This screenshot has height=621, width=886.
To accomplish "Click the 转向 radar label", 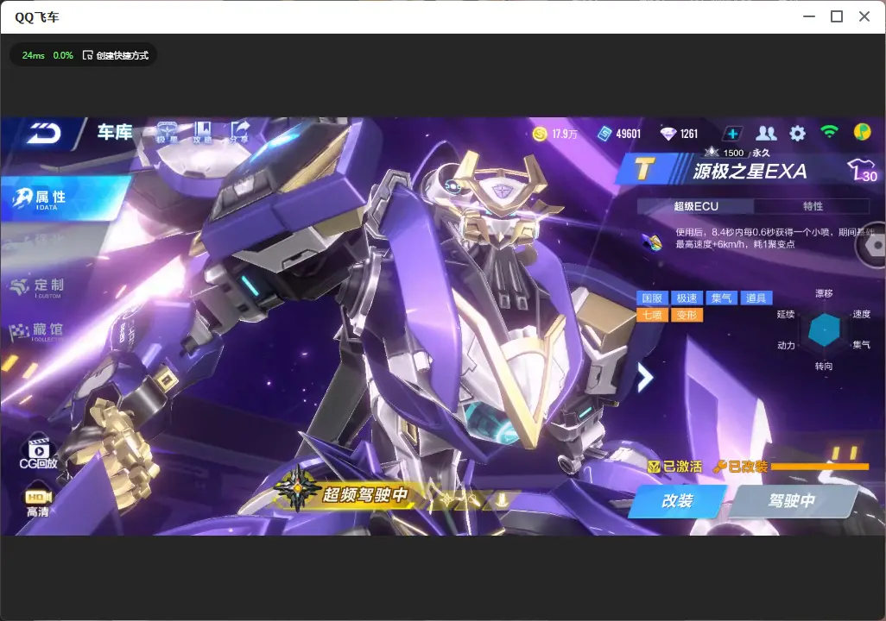I will (x=824, y=366).
